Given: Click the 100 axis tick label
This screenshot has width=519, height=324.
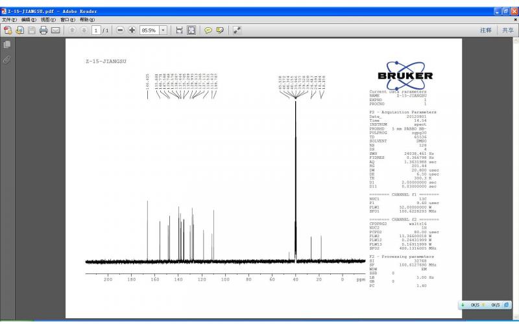Looking at the screenshot, I should [225, 279].
